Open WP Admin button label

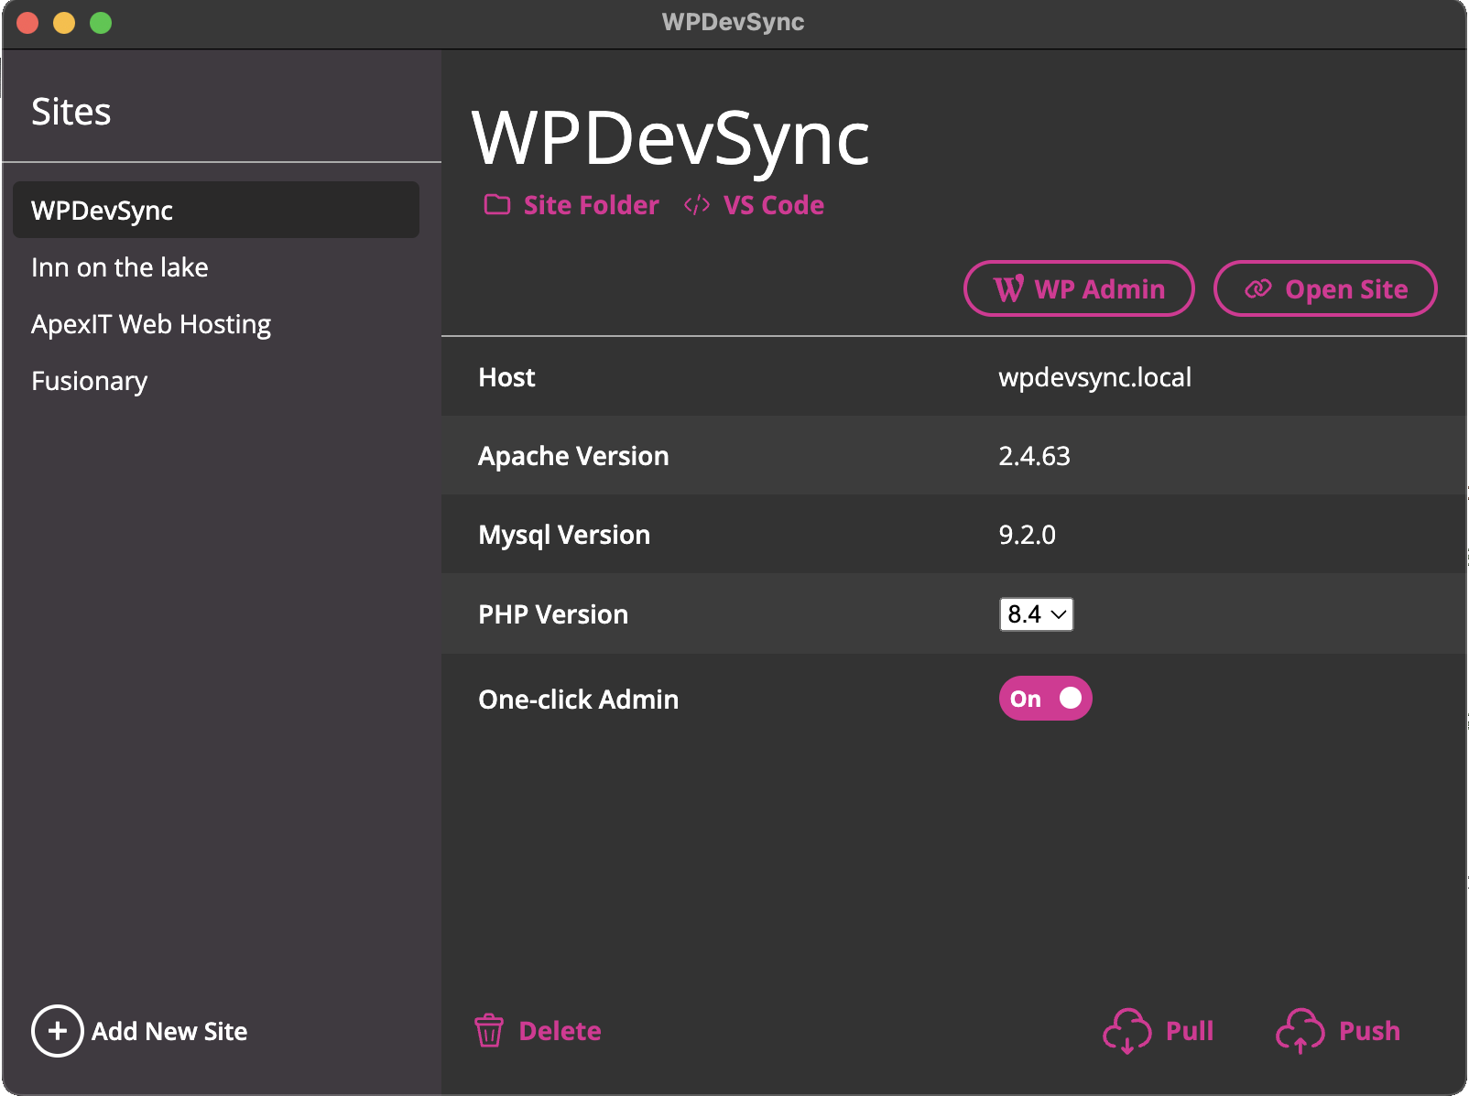pyautogui.click(x=1100, y=289)
